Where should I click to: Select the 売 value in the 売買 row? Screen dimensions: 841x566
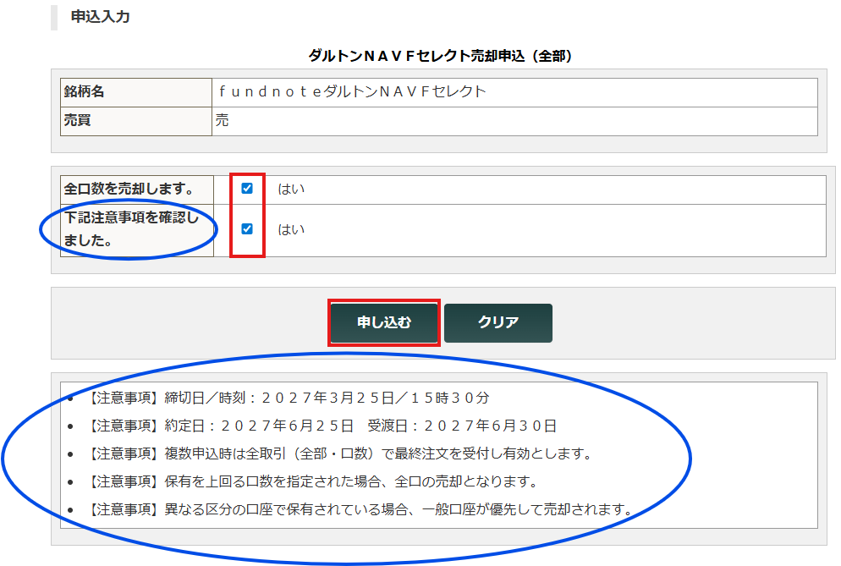click(222, 120)
